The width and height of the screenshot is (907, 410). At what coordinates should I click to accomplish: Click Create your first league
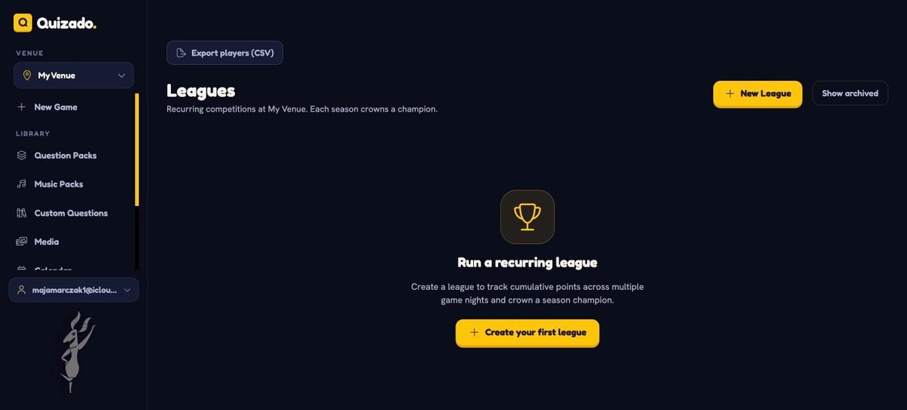[528, 332]
